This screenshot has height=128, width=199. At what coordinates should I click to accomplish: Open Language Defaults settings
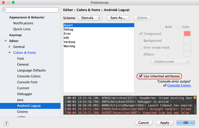[31, 70]
